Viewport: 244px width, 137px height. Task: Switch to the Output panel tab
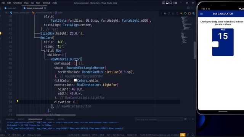[x=21, y=119]
